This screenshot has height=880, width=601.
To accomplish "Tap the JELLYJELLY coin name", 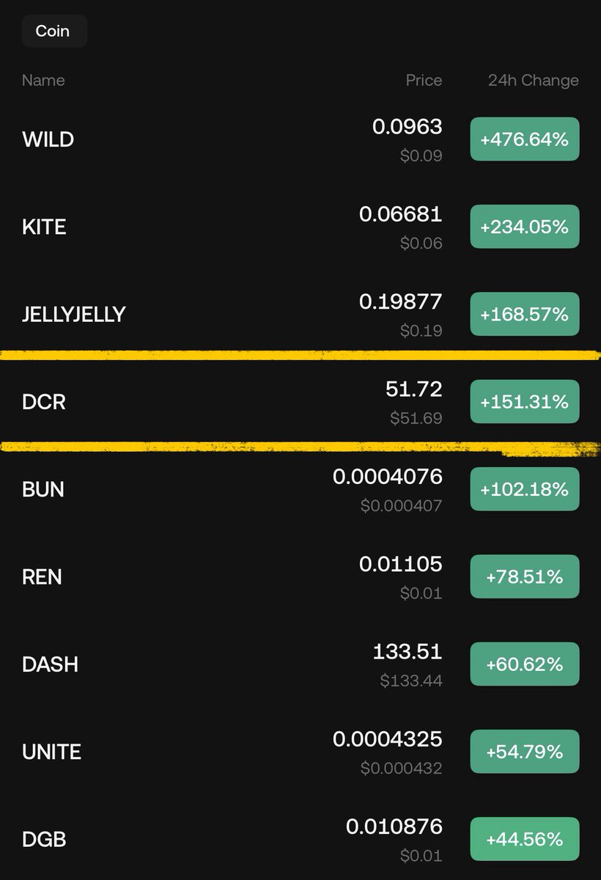I will click(74, 314).
